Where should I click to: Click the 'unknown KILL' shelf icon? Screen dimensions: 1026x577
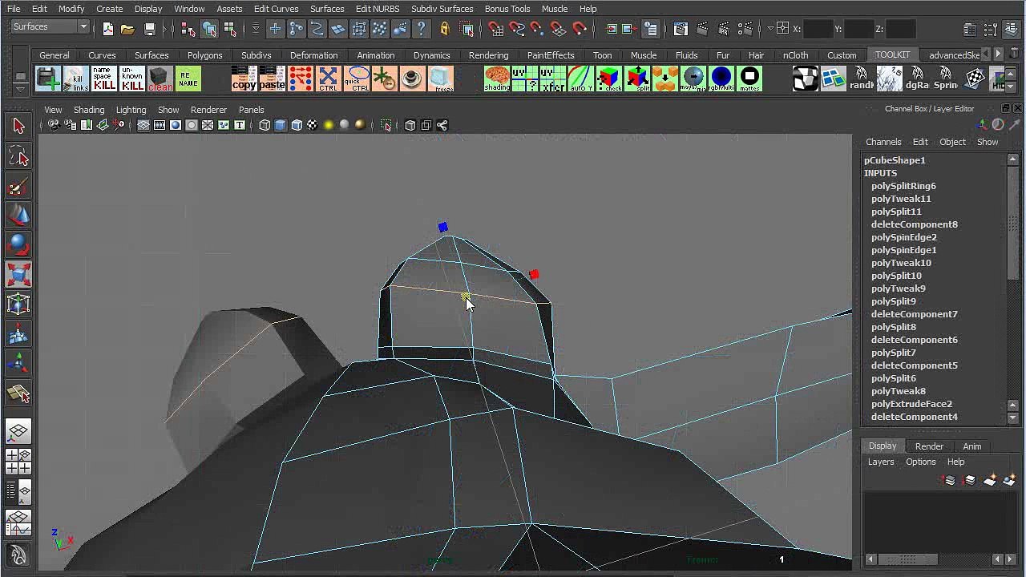(x=132, y=79)
